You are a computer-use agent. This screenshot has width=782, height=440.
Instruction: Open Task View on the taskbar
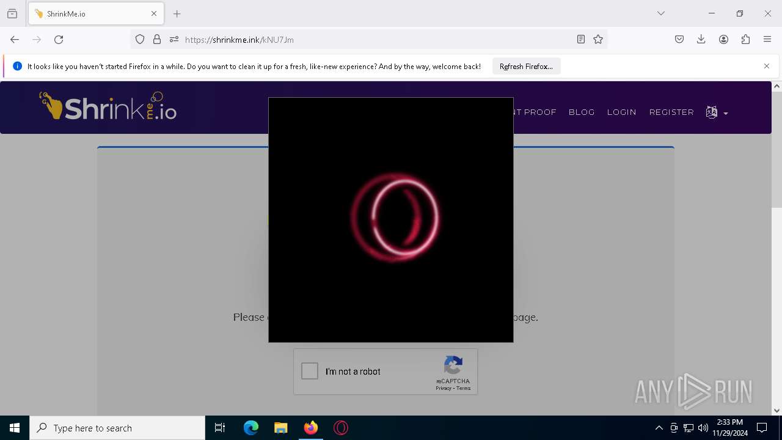click(220, 428)
